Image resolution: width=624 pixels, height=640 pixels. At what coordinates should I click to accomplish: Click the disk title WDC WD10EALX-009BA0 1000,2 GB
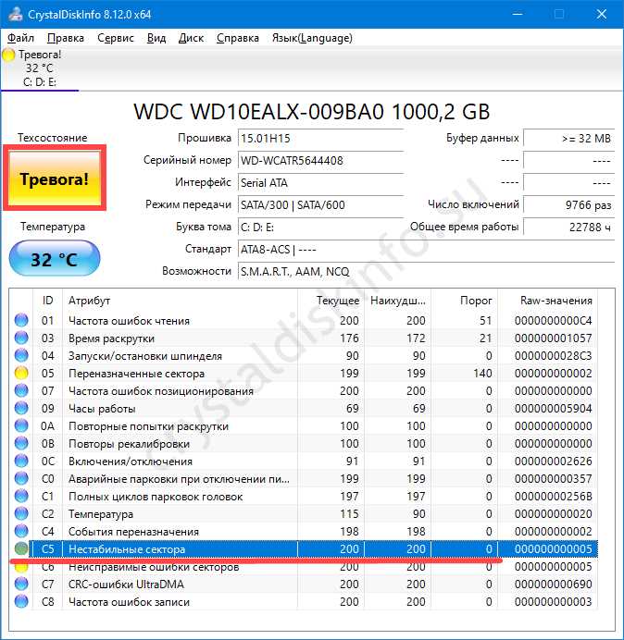point(311,111)
